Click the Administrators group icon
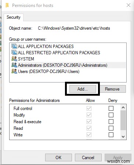Screen dimensions: 134x165 tap(14, 65)
